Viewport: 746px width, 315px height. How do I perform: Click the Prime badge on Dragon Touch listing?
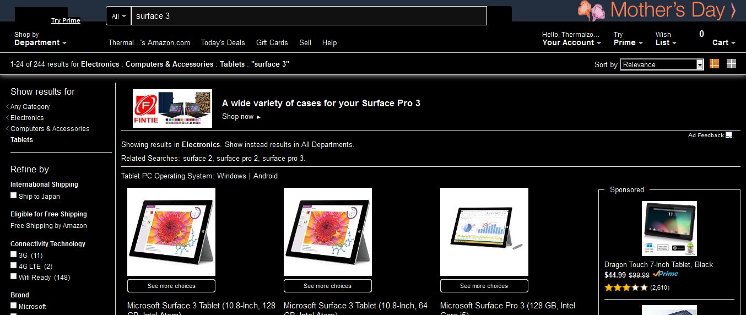click(x=666, y=274)
